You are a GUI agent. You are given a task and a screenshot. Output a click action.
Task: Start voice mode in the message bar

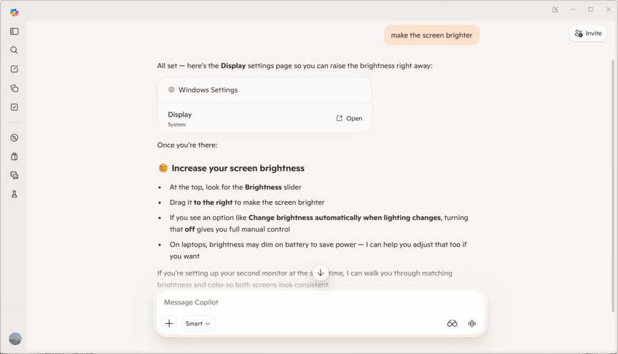pyautogui.click(x=471, y=323)
